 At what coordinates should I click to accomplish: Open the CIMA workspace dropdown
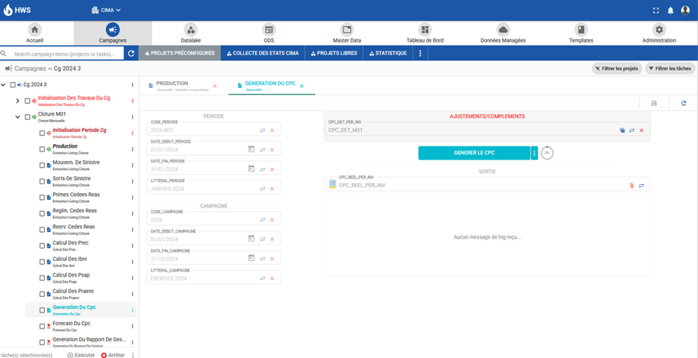[106, 10]
